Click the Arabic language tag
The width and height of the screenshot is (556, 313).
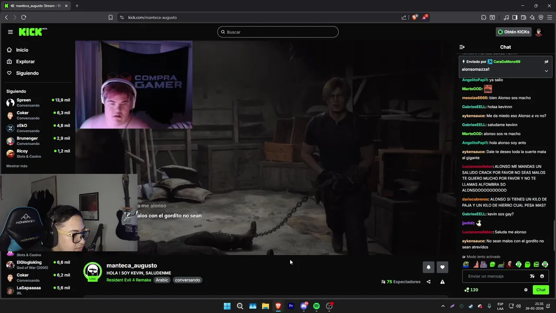pyautogui.click(x=162, y=280)
